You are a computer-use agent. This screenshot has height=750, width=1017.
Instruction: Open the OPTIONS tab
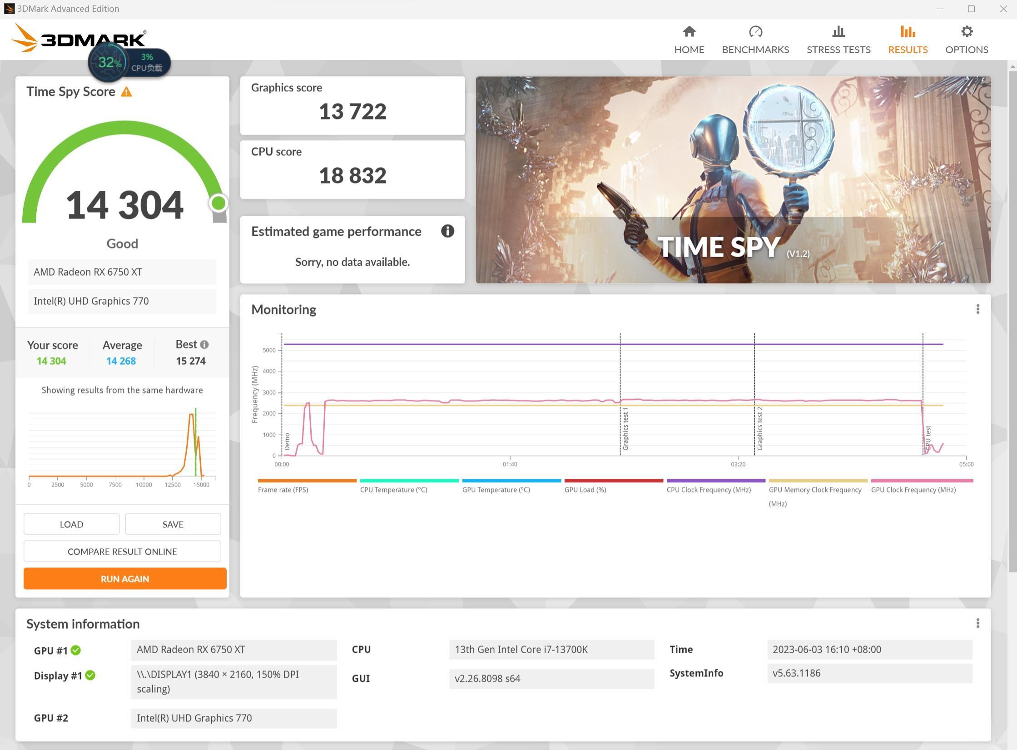point(967,40)
